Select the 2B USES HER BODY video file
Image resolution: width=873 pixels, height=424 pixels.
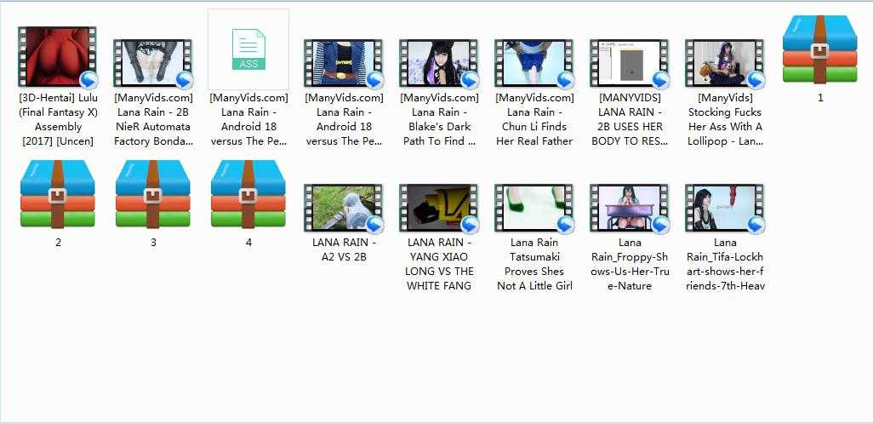pyautogui.click(x=629, y=63)
